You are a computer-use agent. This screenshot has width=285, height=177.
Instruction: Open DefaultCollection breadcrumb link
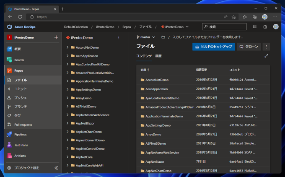pyautogui.click(x=76, y=27)
